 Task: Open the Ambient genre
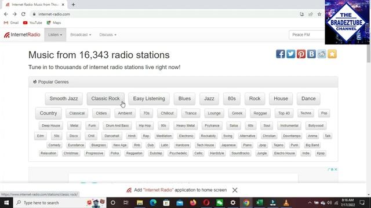pyautogui.click(x=125, y=113)
